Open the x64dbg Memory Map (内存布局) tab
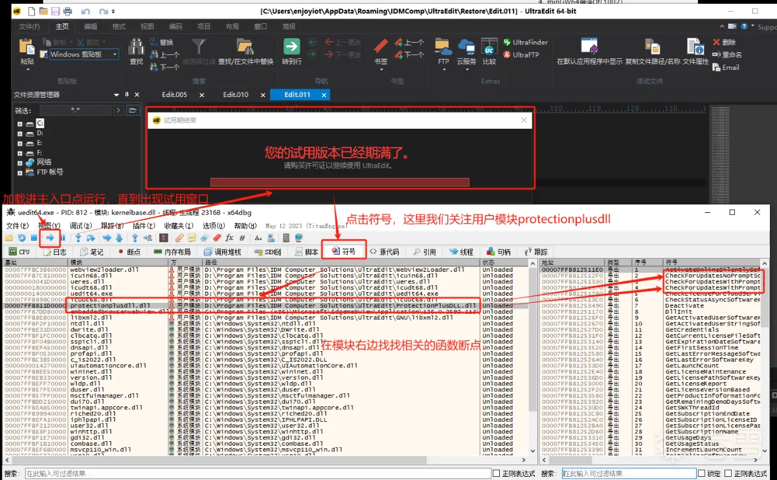 click(172, 252)
